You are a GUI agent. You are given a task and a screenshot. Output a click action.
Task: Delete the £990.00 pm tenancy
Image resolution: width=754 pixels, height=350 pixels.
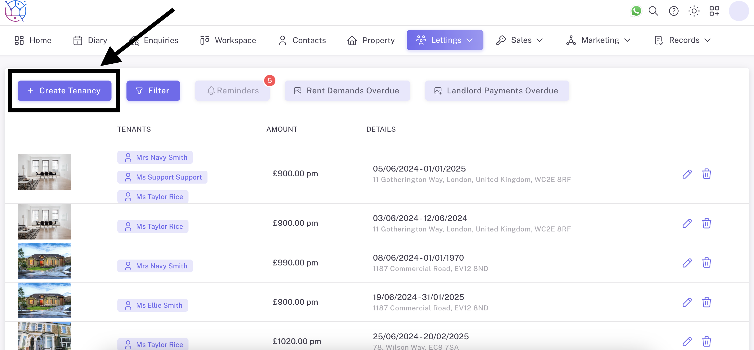706,263
